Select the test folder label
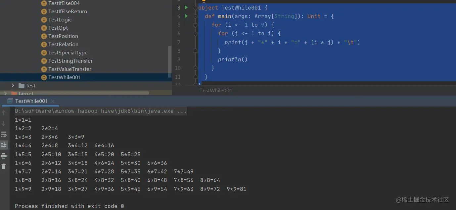This screenshot has height=210, width=456. point(31,86)
